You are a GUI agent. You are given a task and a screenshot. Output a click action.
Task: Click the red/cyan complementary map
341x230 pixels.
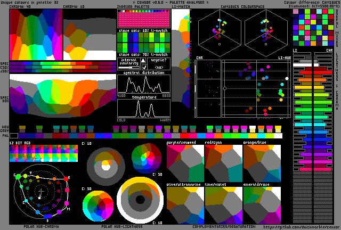(224, 163)
